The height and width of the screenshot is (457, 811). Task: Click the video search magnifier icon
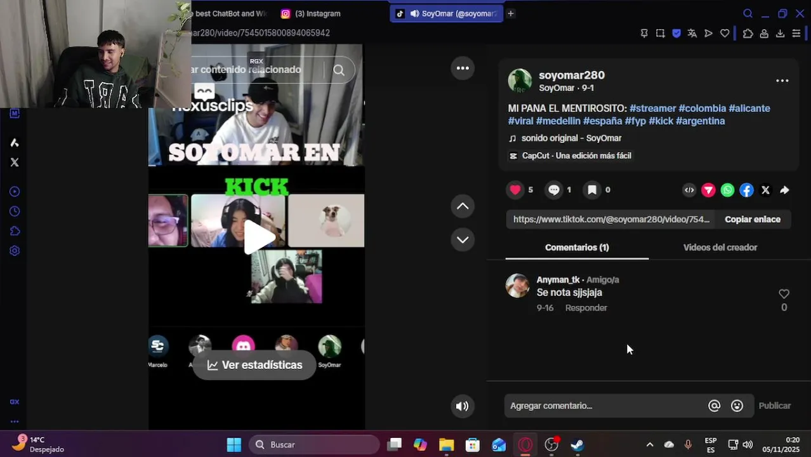[339, 70]
